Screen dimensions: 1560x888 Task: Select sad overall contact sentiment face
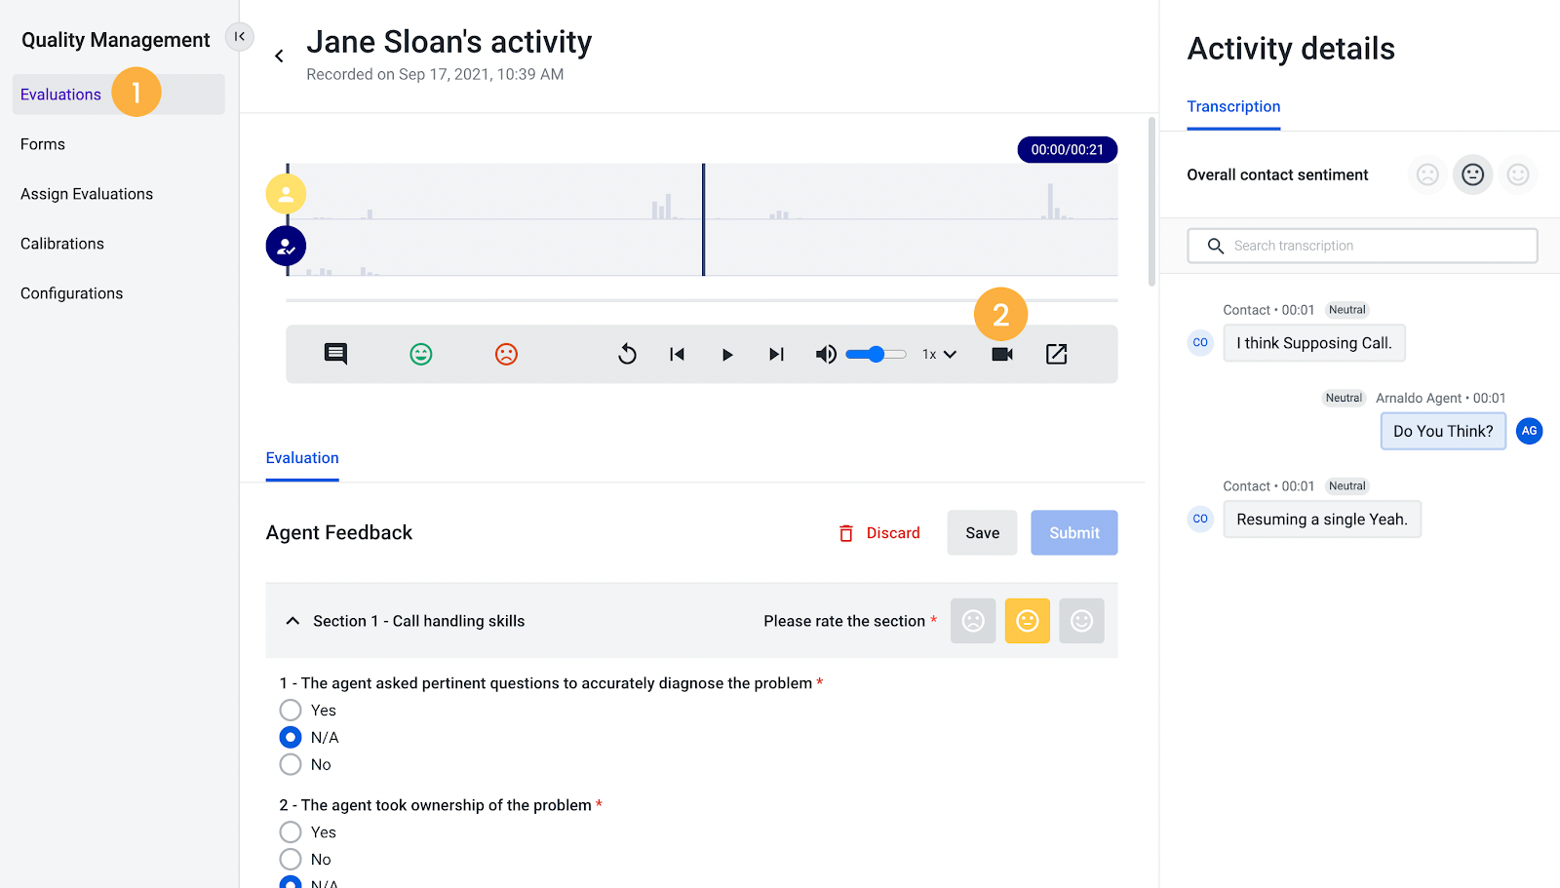point(1427,174)
